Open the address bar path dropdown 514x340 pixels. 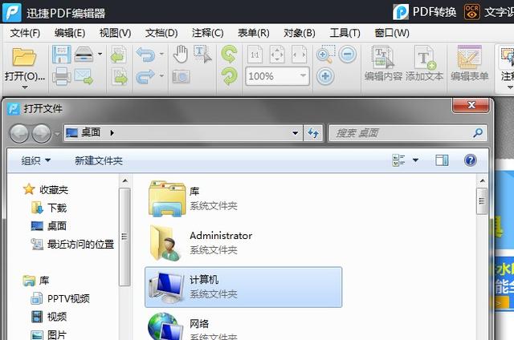click(x=295, y=133)
